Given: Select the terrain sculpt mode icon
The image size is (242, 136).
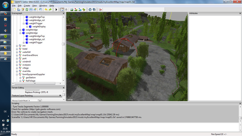Looking at the screenshot, I should [72, 10].
